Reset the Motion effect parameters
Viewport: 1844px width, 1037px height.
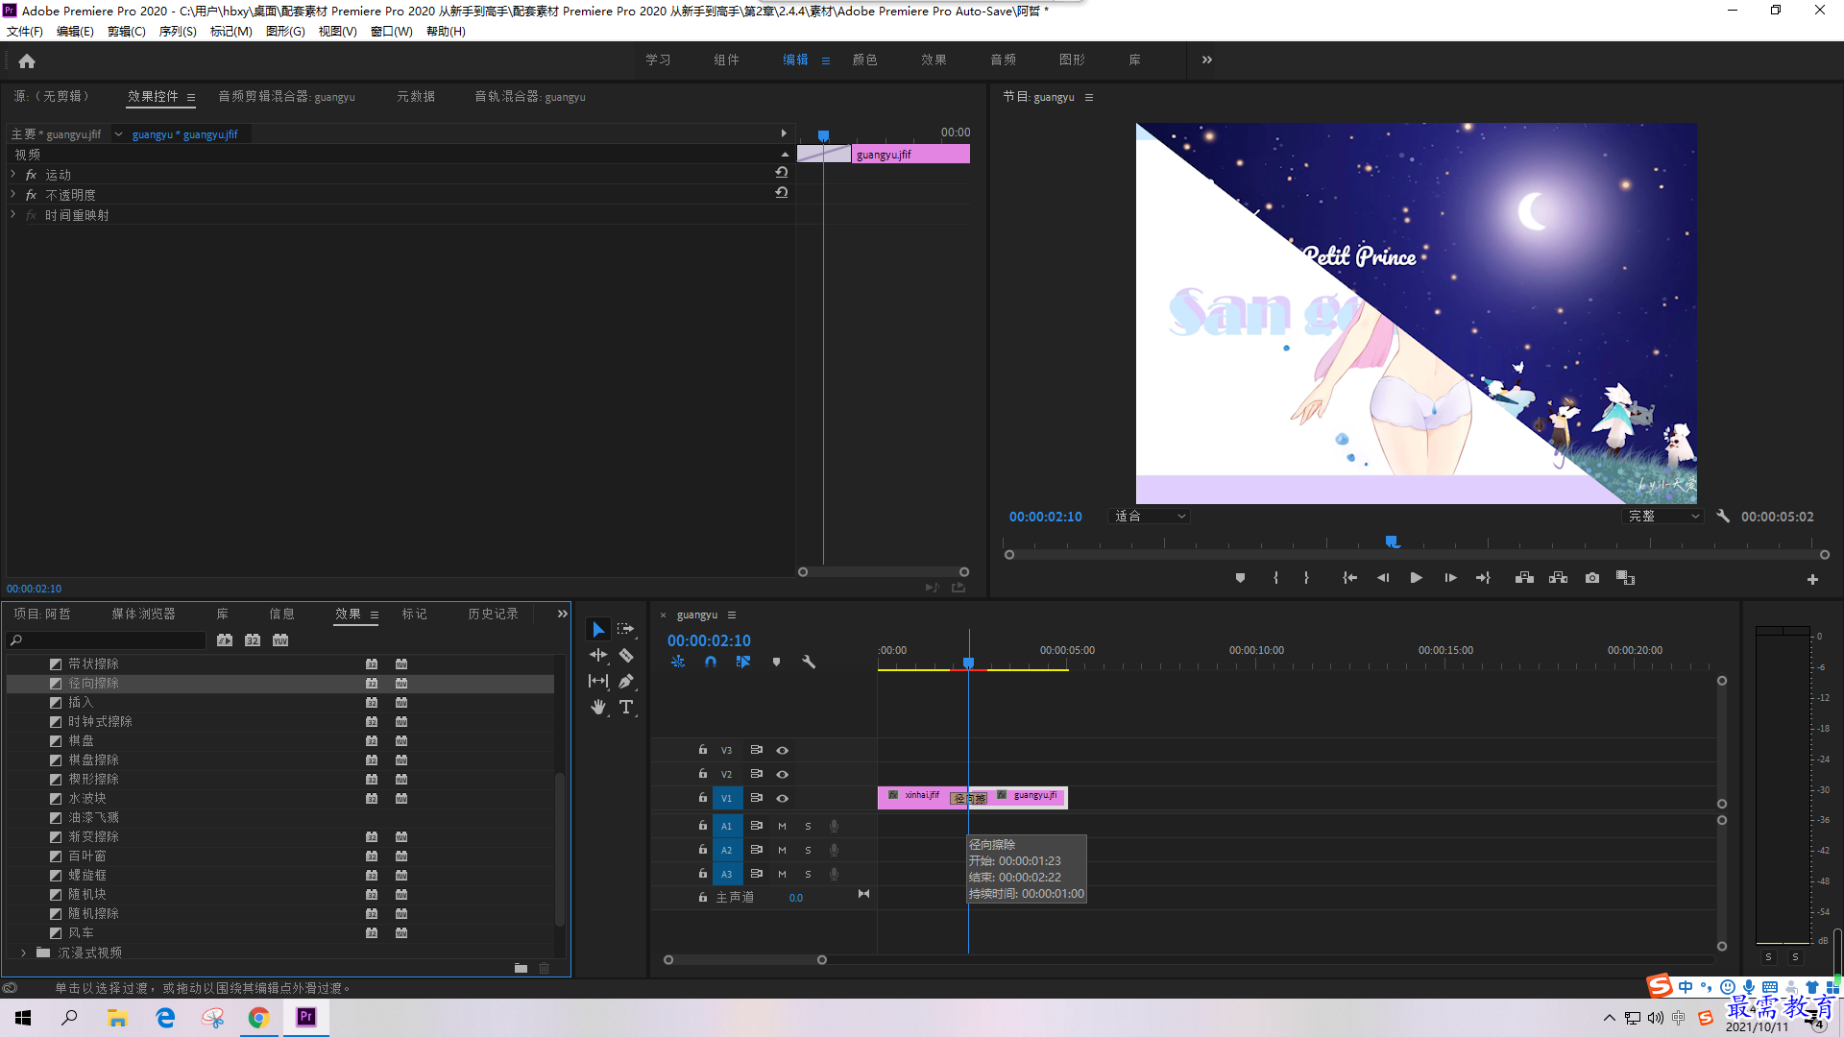click(782, 173)
